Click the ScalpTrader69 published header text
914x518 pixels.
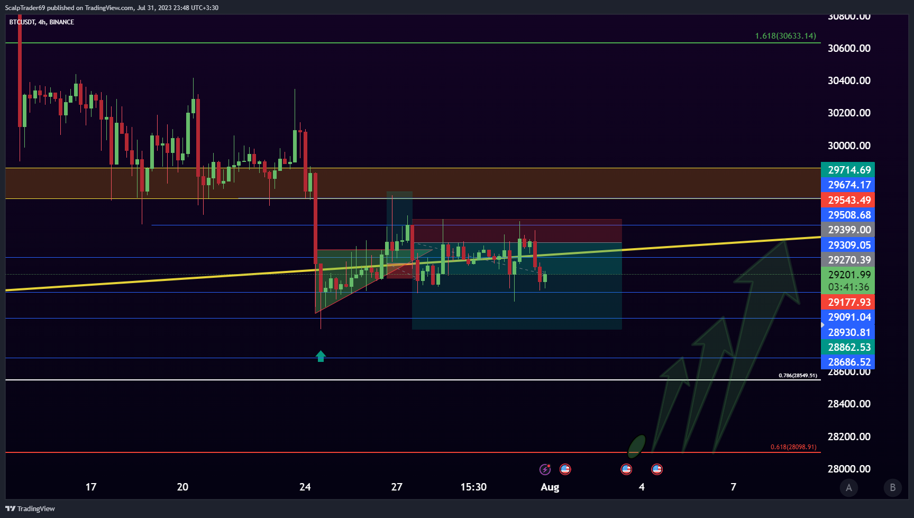[x=112, y=8]
